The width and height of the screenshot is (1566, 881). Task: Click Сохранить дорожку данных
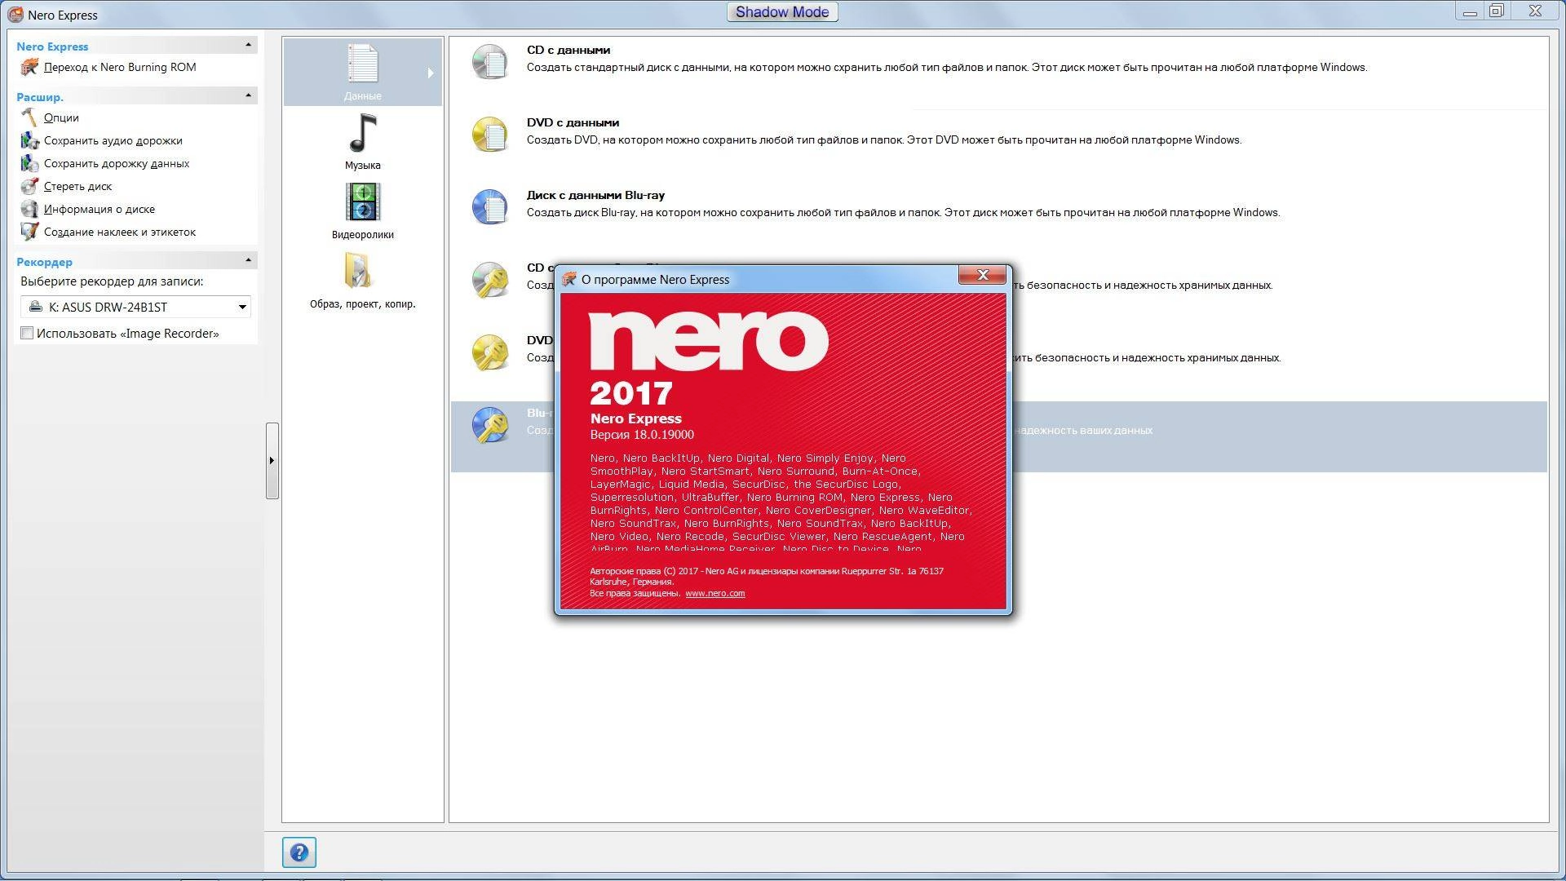tap(117, 163)
